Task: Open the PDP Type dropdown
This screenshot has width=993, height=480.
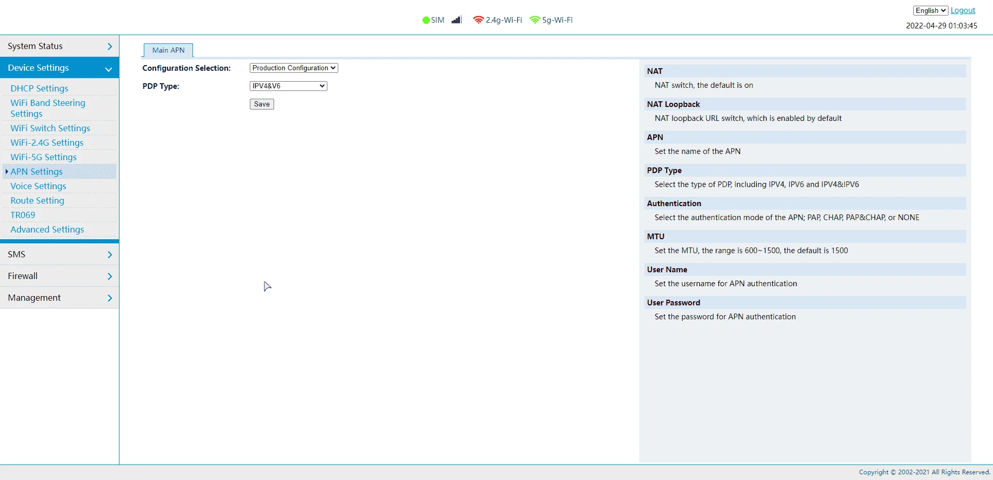Action: tap(289, 86)
